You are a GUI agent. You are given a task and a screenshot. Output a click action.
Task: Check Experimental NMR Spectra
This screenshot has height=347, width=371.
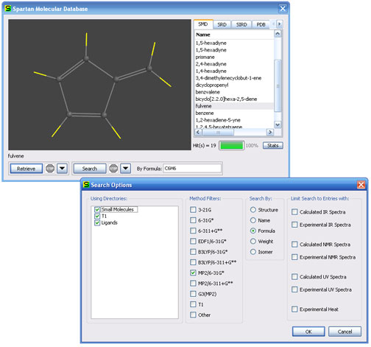pos(294,257)
